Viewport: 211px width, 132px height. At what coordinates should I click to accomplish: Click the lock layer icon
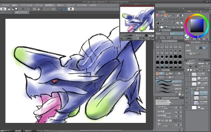[196, 66]
